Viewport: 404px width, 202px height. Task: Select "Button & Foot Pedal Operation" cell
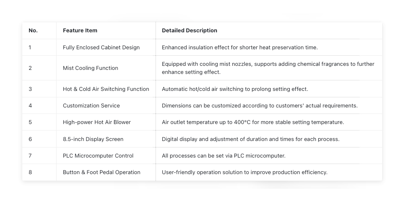(102, 172)
